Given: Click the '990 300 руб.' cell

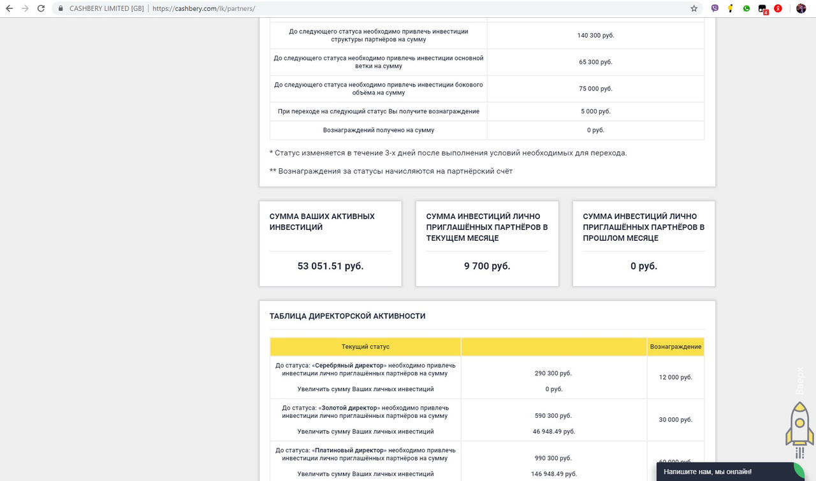Looking at the screenshot, I should 553,458.
